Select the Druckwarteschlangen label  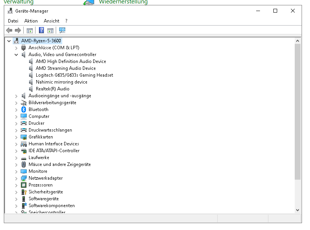click(x=50, y=130)
